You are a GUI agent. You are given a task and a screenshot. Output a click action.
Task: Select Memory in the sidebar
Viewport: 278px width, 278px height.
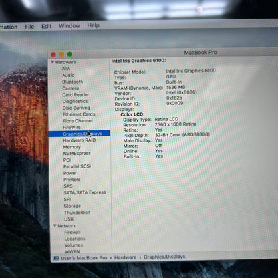click(72, 147)
